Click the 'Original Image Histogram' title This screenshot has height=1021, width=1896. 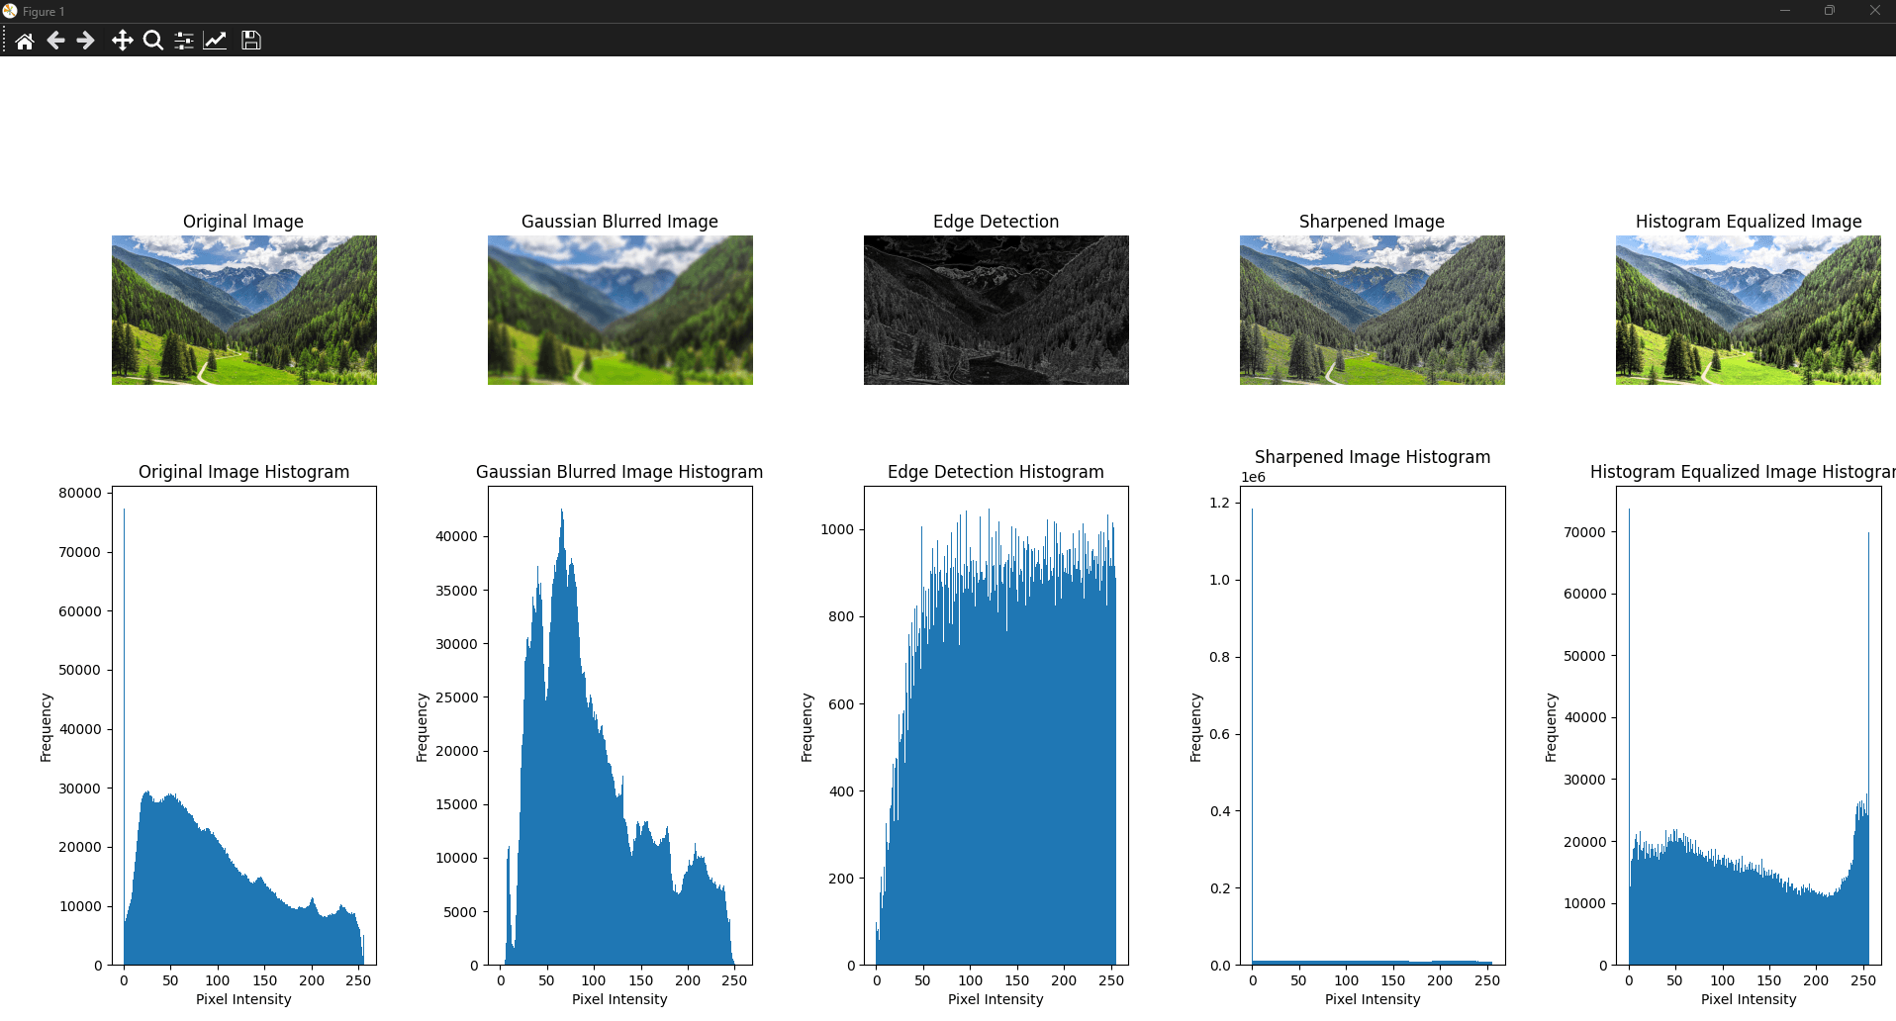click(x=243, y=472)
